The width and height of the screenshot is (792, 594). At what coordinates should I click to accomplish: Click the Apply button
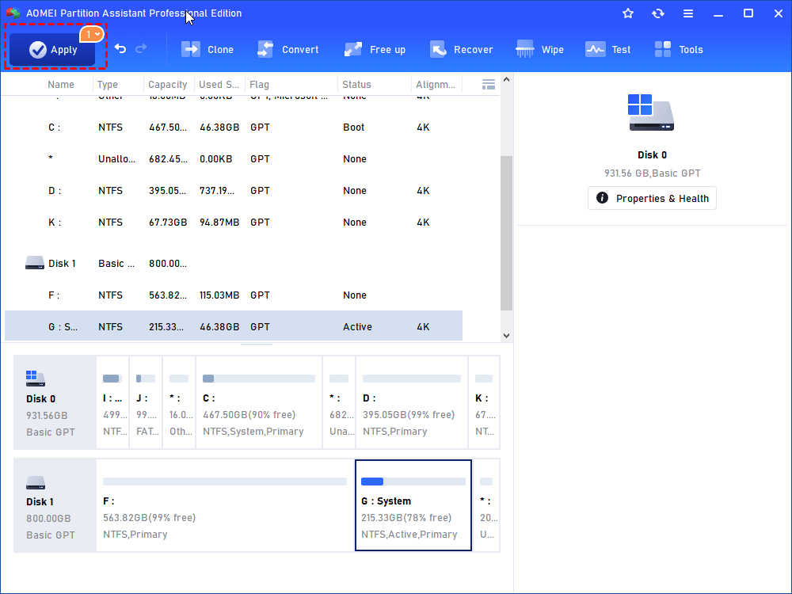point(52,49)
